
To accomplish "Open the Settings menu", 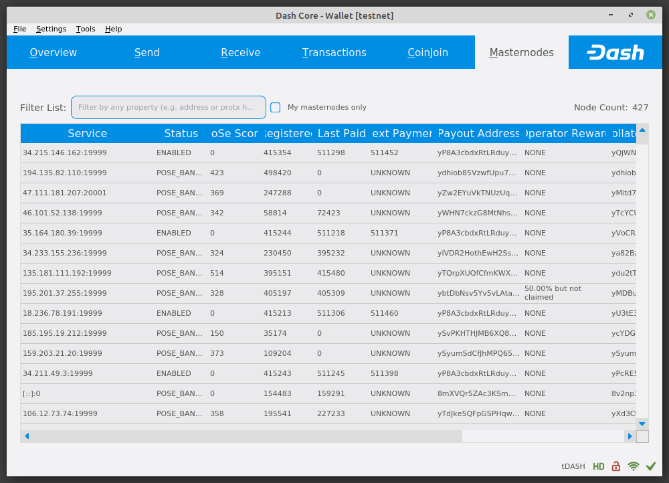I will (52, 29).
